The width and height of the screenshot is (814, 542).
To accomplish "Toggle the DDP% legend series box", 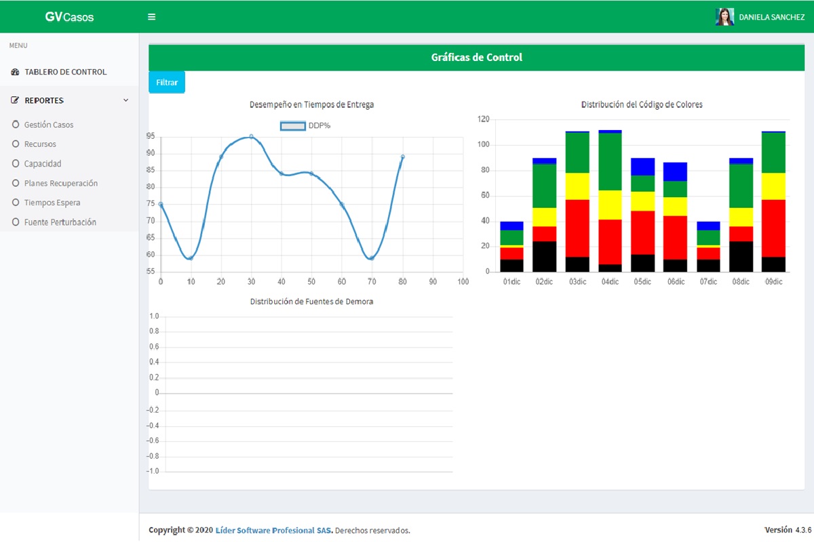I will tap(293, 126).
